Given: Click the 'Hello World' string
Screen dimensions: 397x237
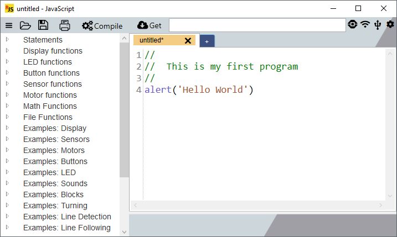Looking at the screenshot, I should coord(213,89).
